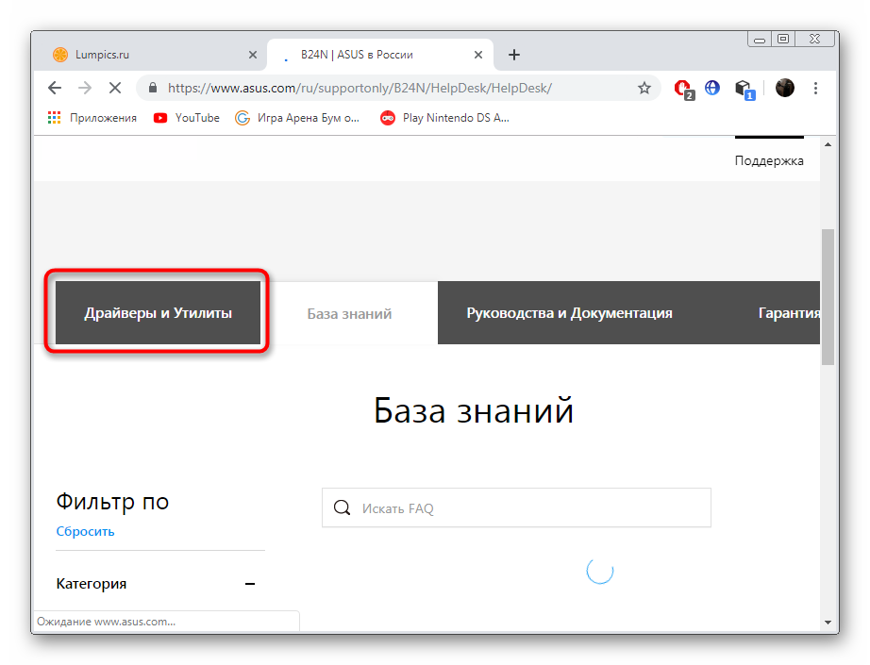Click the blue globe extension icon
870x665 pixels.
(x=712, y=88)
